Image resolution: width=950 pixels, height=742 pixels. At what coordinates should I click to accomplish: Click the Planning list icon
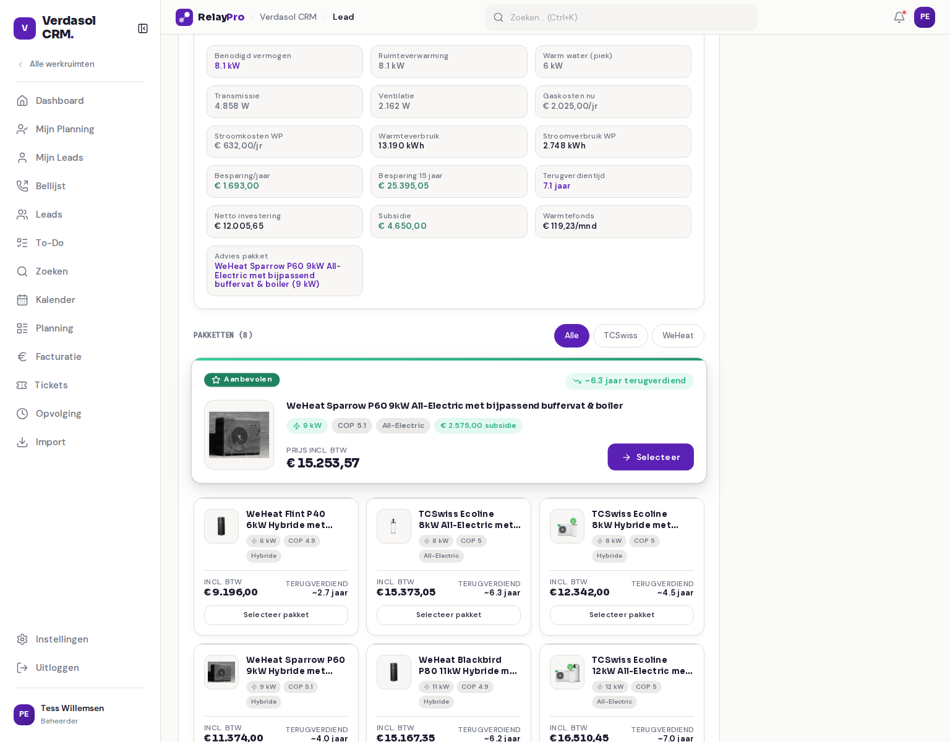[22, 328]
